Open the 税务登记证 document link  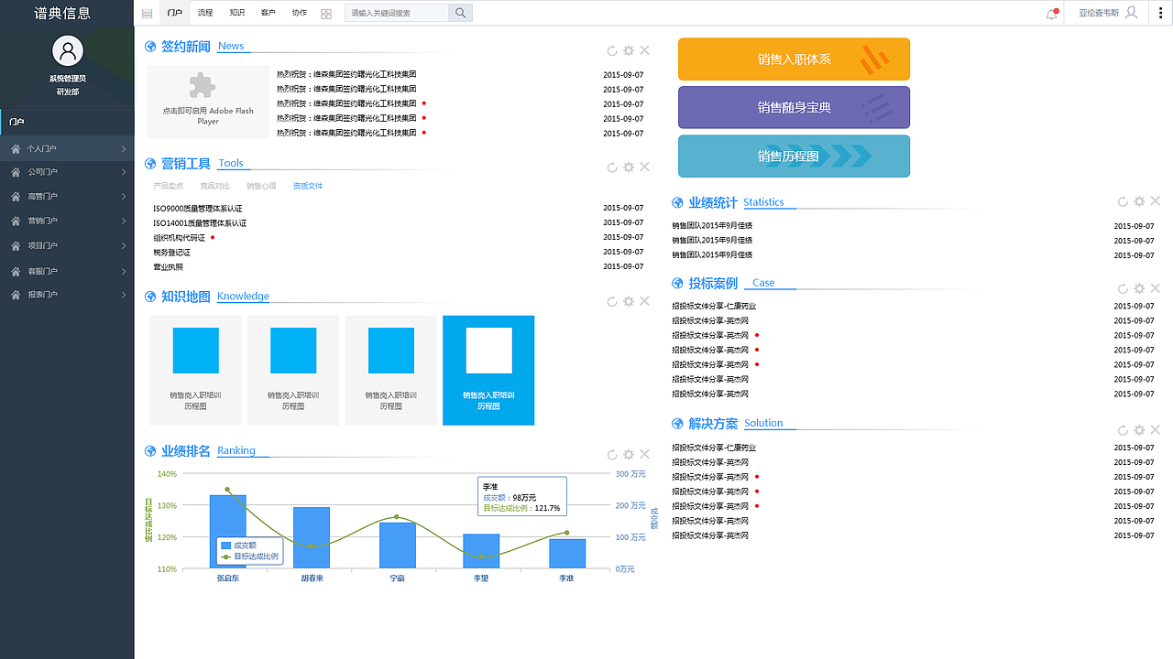(172, 253)
